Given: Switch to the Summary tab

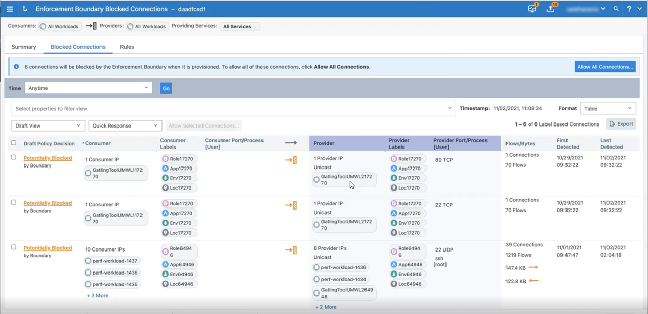Looking at the screenshot, I should 24,47.
